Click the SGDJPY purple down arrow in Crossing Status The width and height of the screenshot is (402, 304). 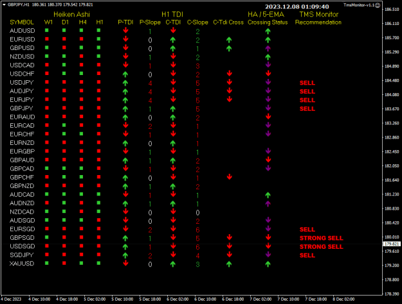point(268,255)
